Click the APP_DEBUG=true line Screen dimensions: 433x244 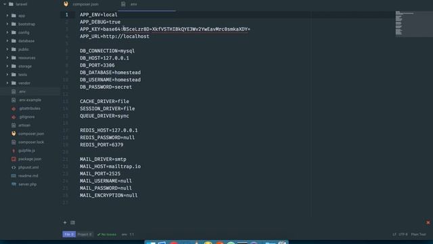click(100, 22)
